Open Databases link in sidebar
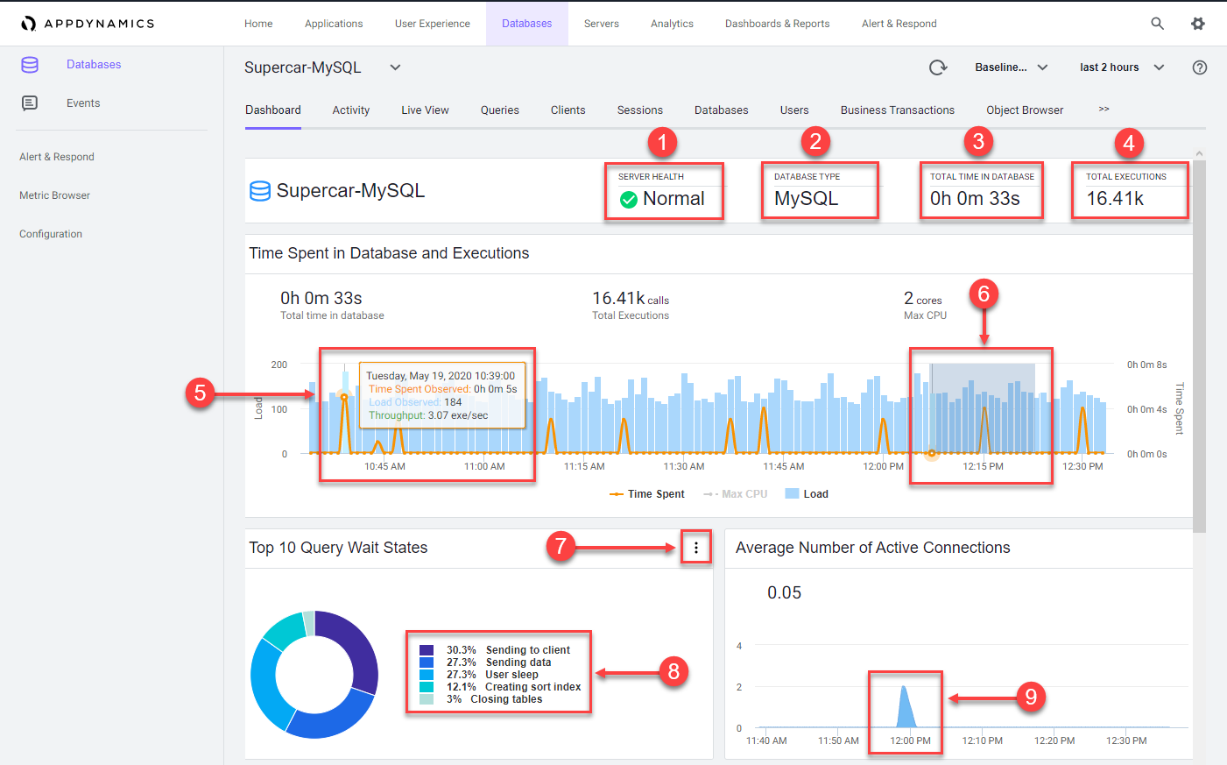 coord(94,65)
